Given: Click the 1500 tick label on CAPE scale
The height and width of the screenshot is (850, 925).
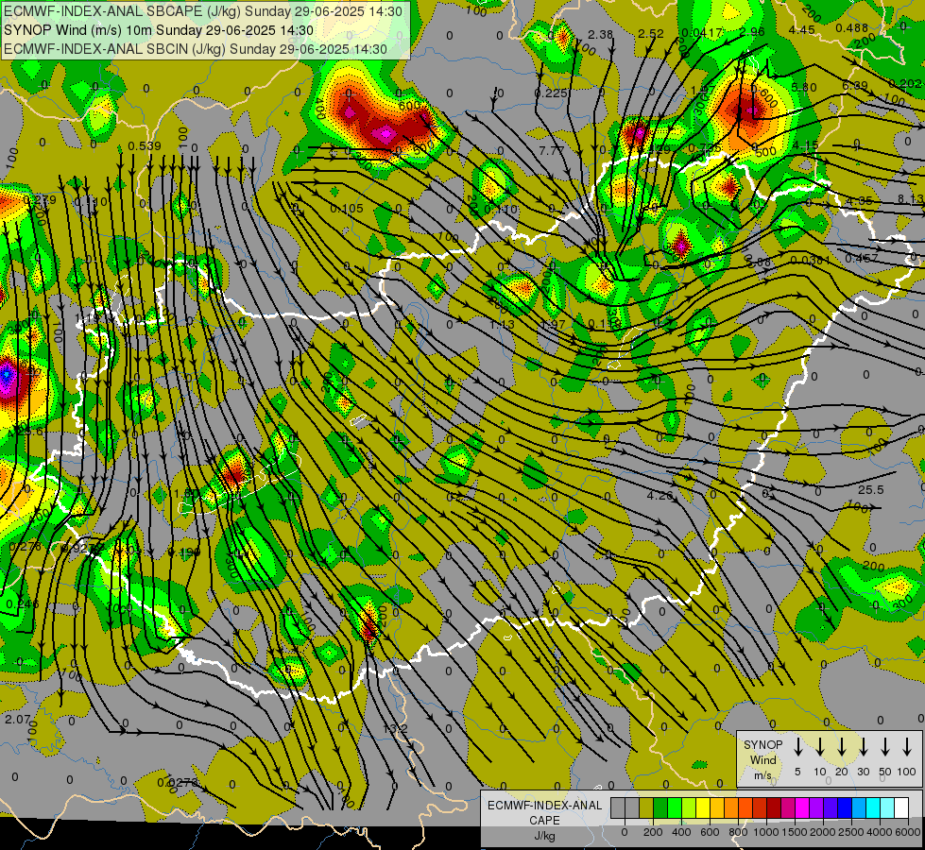Looking at the screenshot, I should pos(795,832).
